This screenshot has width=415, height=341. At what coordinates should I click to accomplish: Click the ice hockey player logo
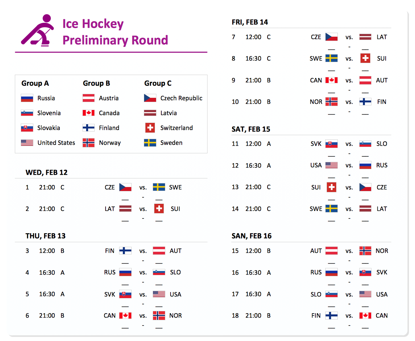click(x=37, y=30)
